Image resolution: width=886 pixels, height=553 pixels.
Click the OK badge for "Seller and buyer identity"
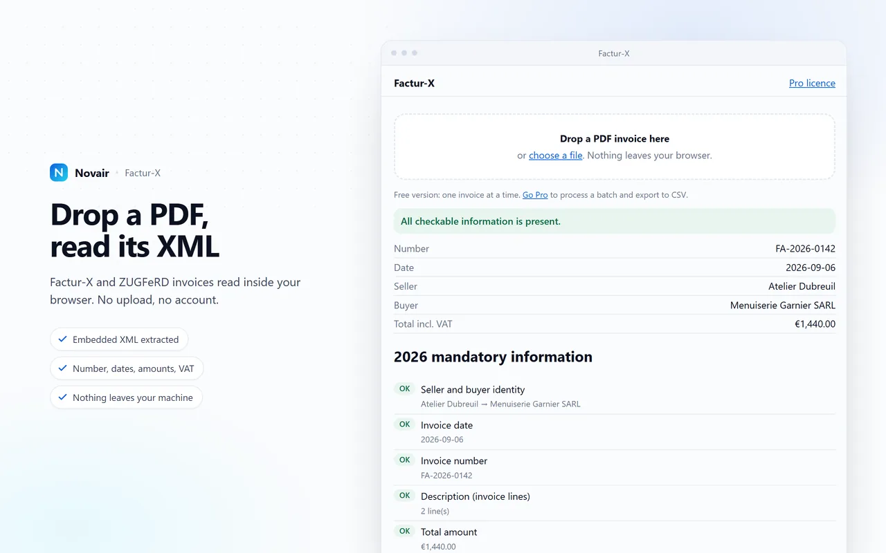[405, 389]
